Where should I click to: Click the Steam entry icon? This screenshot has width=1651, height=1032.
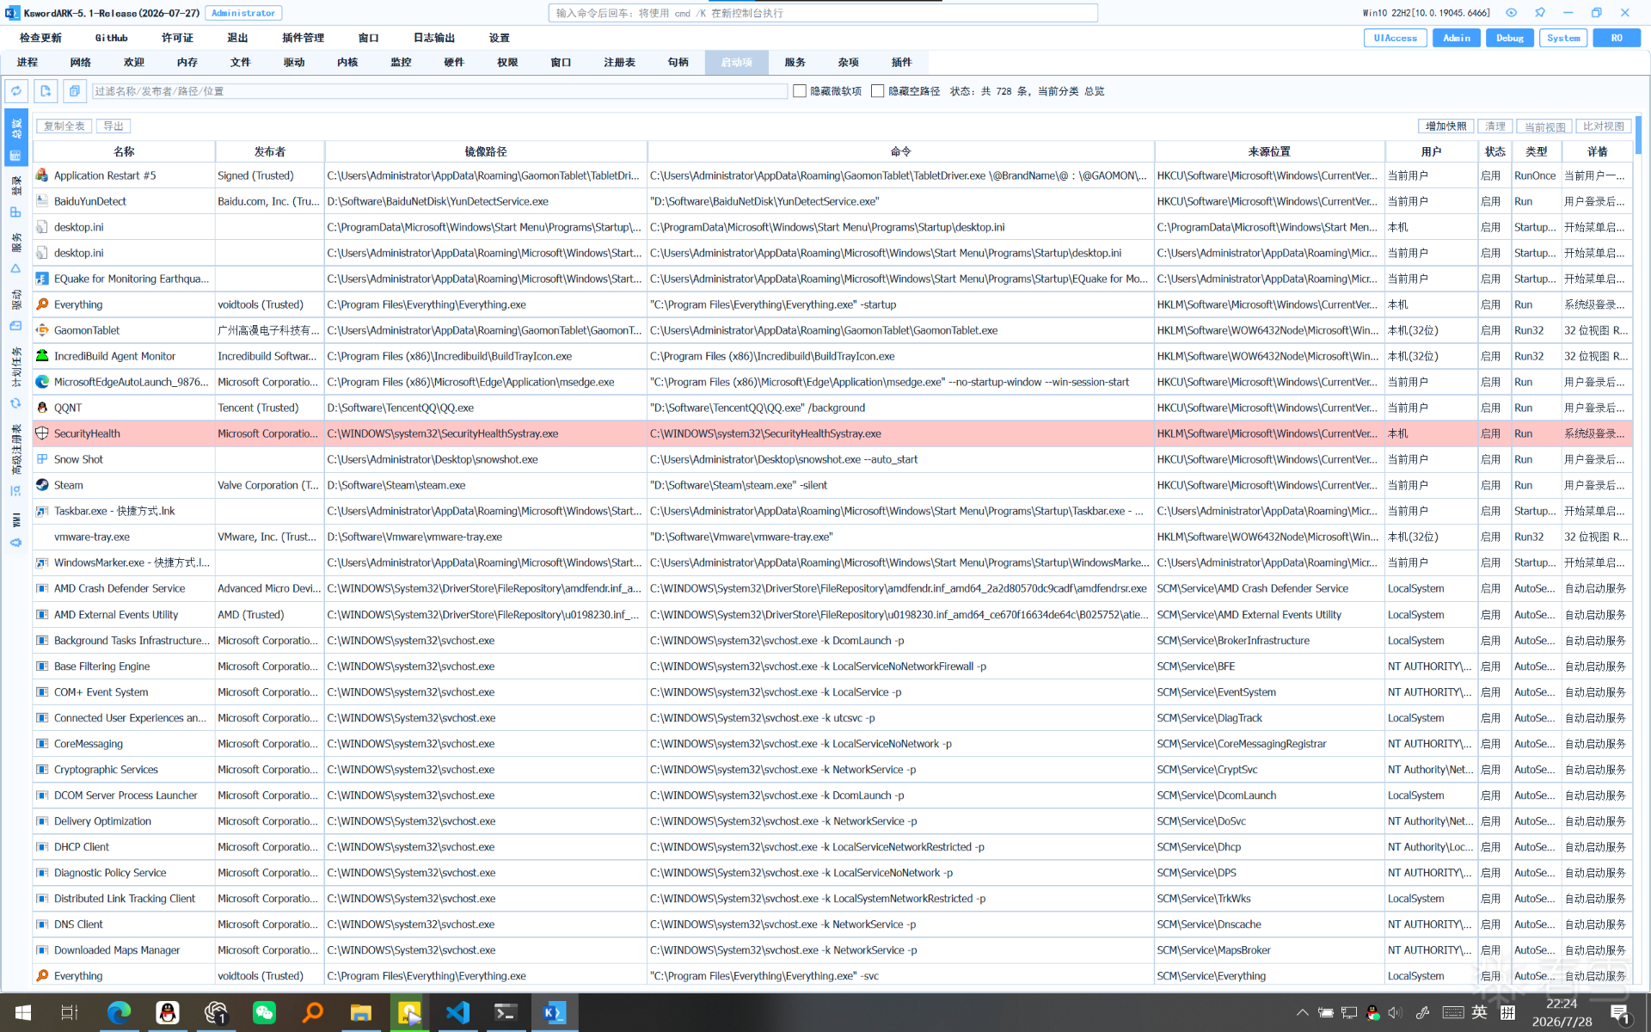click(x=42, y=485)
